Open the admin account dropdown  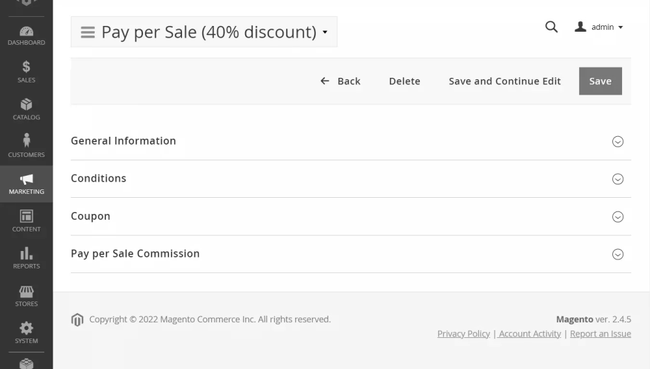click(x=599, y=27)
